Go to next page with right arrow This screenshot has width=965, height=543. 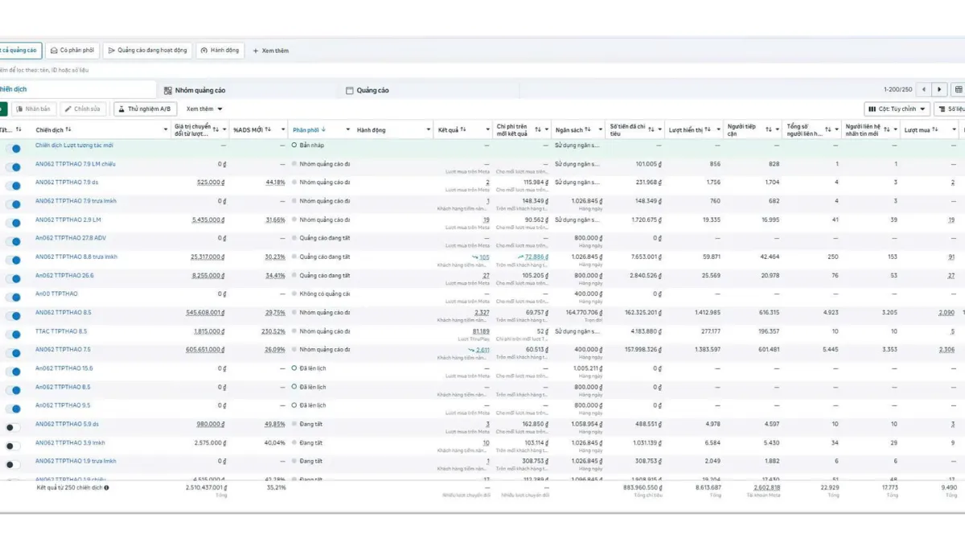[x=940, y=89]
